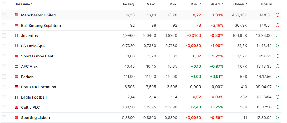Click the green clock icon in Sport Lisboa Benf row

[278, 56]
